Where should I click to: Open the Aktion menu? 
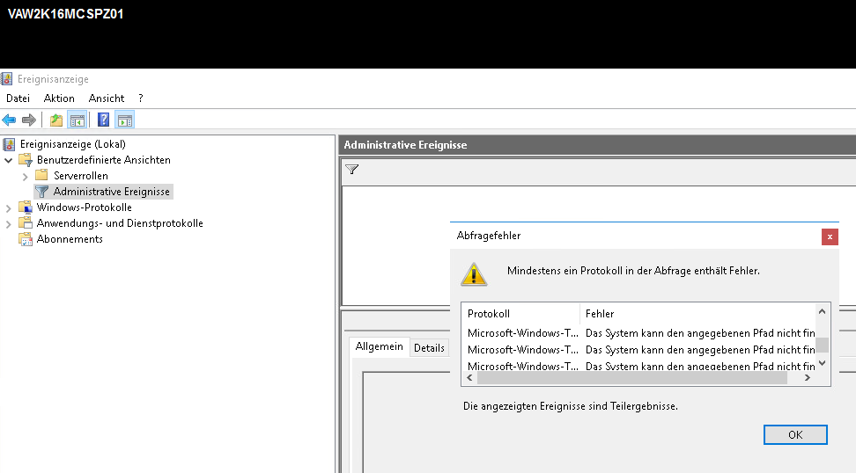59,98
